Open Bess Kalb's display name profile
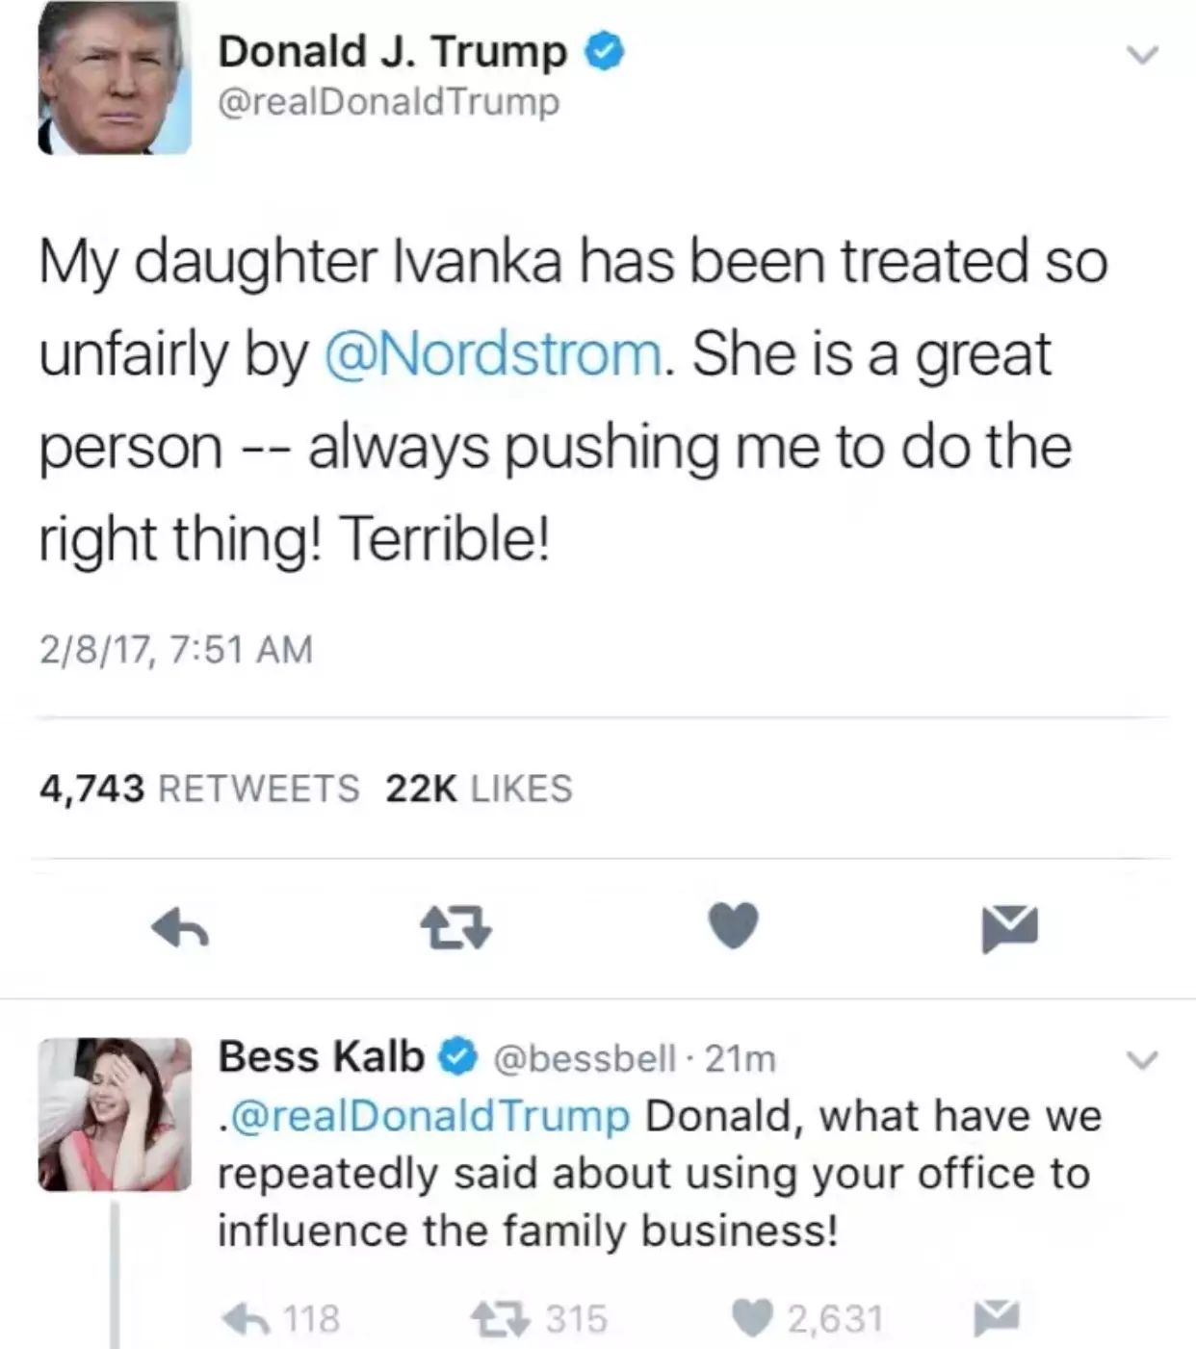 [x=322, y=1056]
